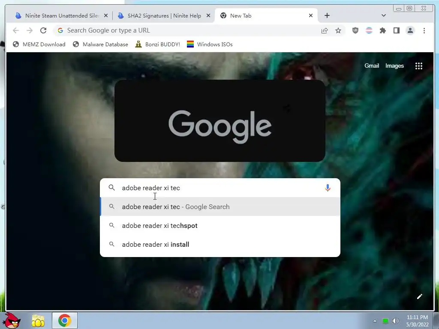Click the Chrome taskbar icon

click(x=65, y=320)
